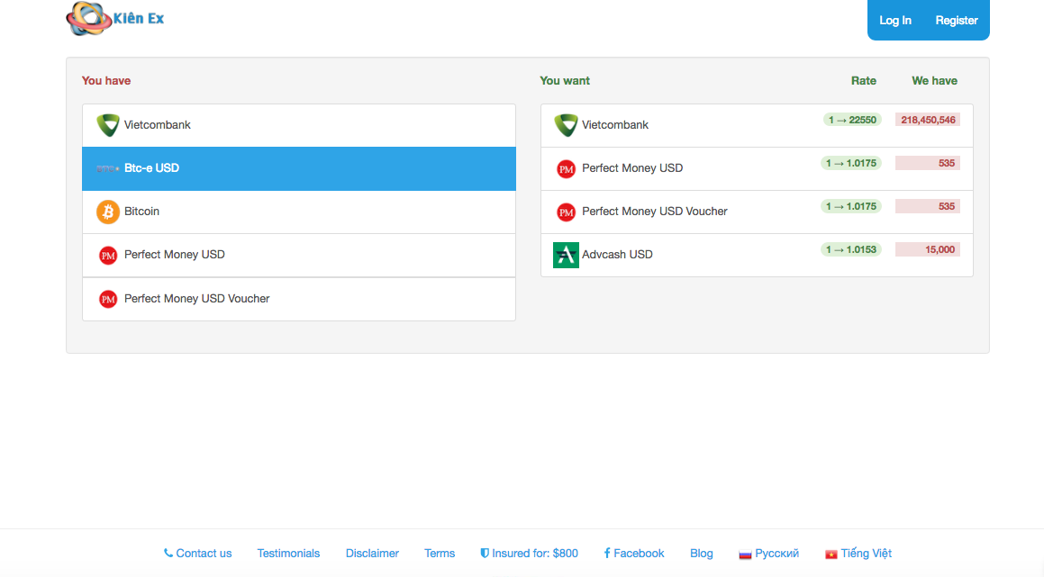Viewport: 1044px width, 577px height.
Task: Choose Vietcombank in the You want list
Action: click(x=757, y=125)
